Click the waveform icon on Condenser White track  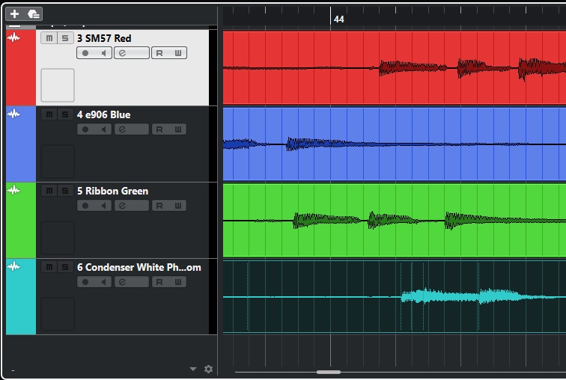pos(13,266)
